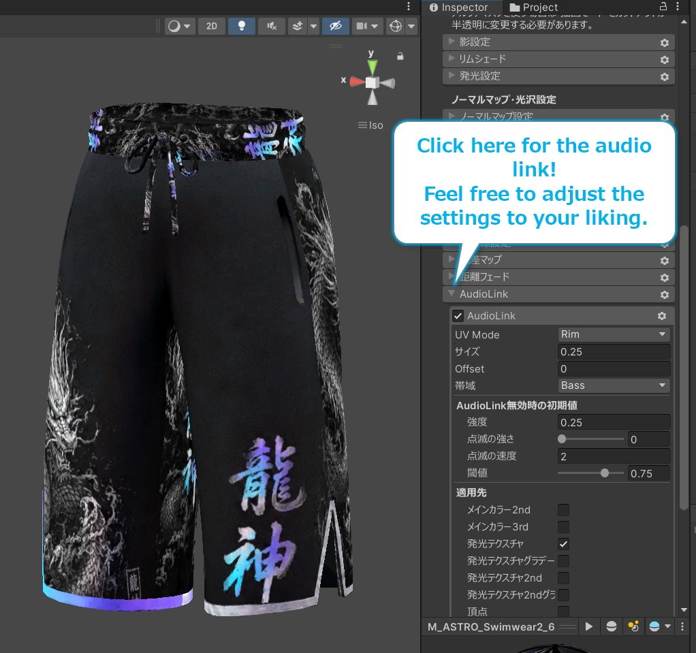The height and width of the screenshot is (653, 696).
Task: Click the ノーマルマップ・光沢設定 heading
Action: [x=504, y=99]
